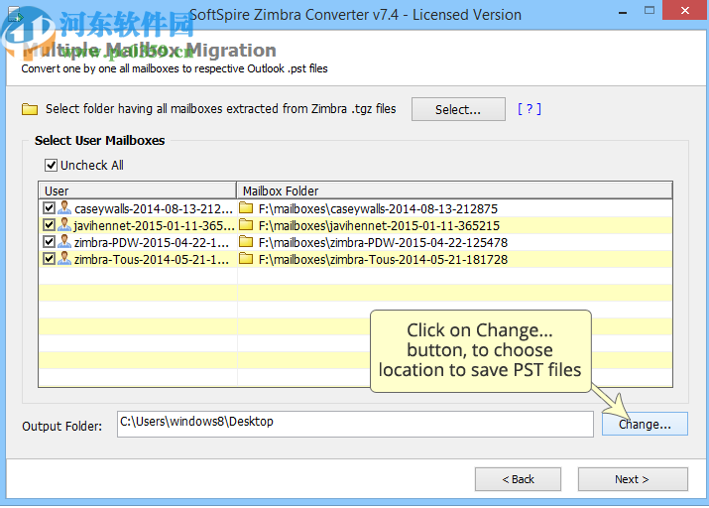The image size is (709, 508).
Task: Minimize the Zimbra Converter window
Action: click(623, 12)
